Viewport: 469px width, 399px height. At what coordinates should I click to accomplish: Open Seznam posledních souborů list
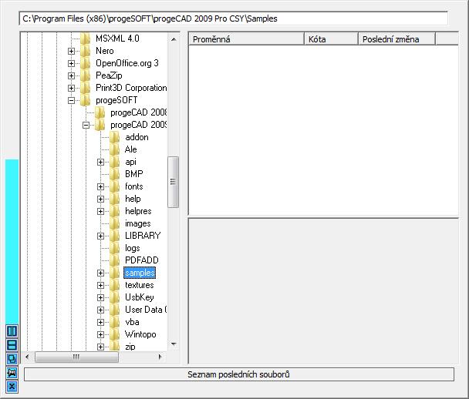click(239, 374)
